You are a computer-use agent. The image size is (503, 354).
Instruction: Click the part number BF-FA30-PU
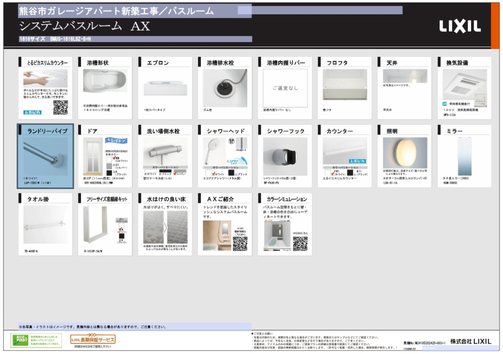(271, 183)
